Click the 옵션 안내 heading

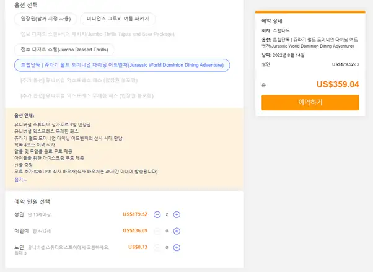(24, 116)
